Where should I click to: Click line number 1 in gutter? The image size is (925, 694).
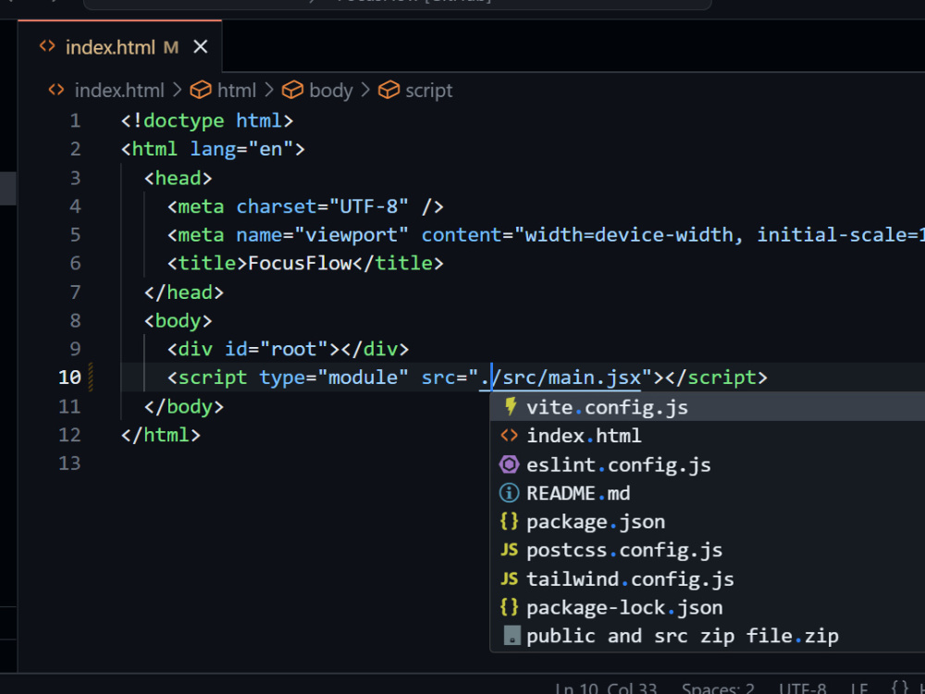coord(75,120)
